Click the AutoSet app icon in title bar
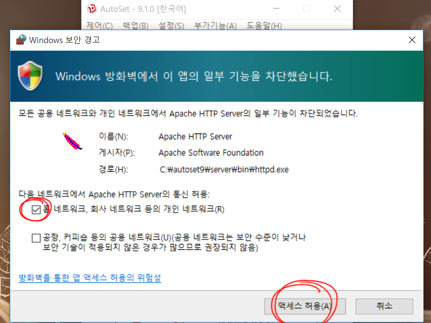The image size is (431, 323). (x=92, y=9)
